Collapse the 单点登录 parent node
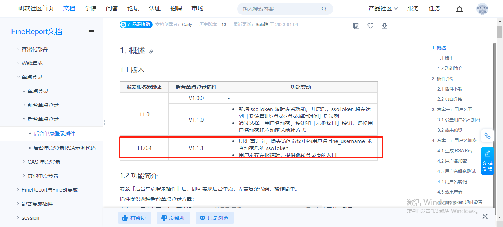 (18, 77)
